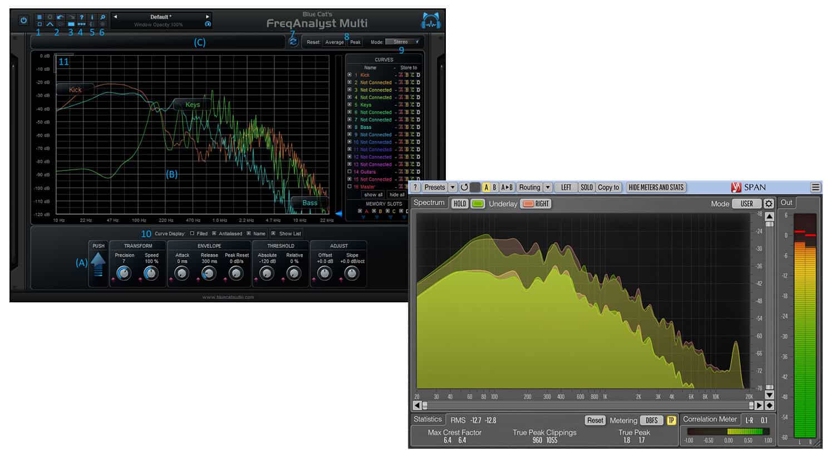Click SPAN diamond reset zoom button

[x=770, y=405]
